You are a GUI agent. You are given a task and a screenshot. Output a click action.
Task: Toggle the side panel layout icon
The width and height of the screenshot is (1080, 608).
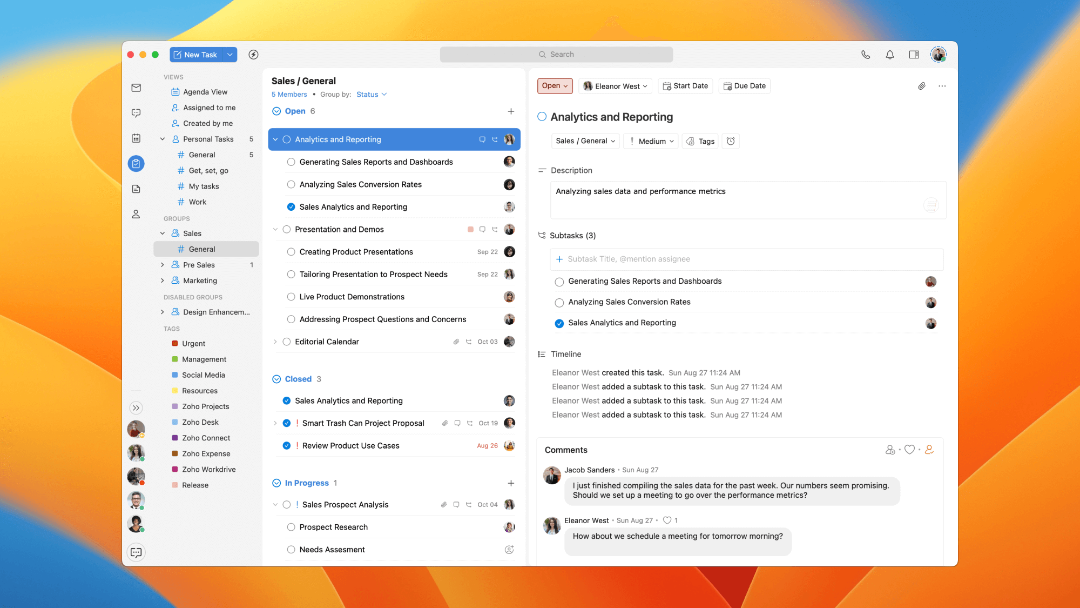[914, 55]
